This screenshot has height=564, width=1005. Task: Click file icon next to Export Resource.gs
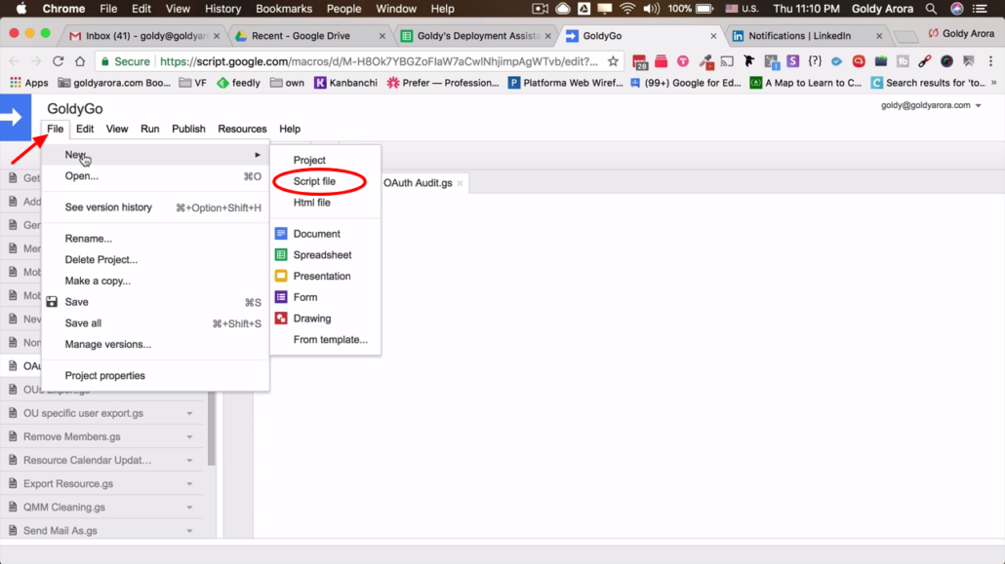(13, 483)
